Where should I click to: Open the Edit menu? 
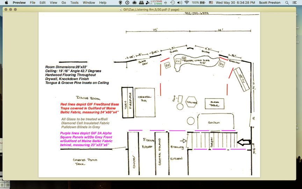(42, 2)
